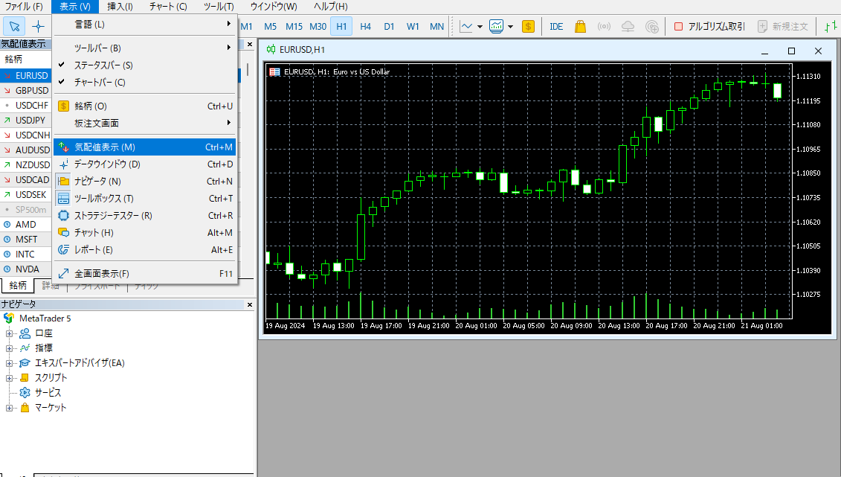Click the Market shopping bag toolbar icon

[x=580, y=26]
